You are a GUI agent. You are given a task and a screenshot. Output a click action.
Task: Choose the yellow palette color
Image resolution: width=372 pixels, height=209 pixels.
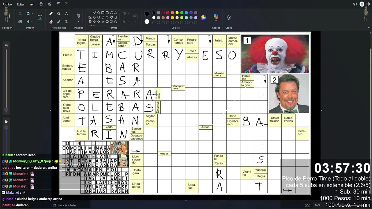[177, 13]
